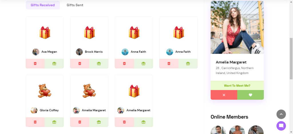Delete Gloria Coffey's teddy bear gift

[35, 122]
